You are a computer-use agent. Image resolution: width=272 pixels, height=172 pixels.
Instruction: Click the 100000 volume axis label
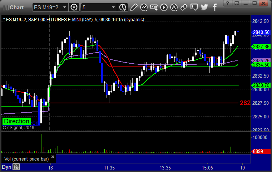(260, 137)
